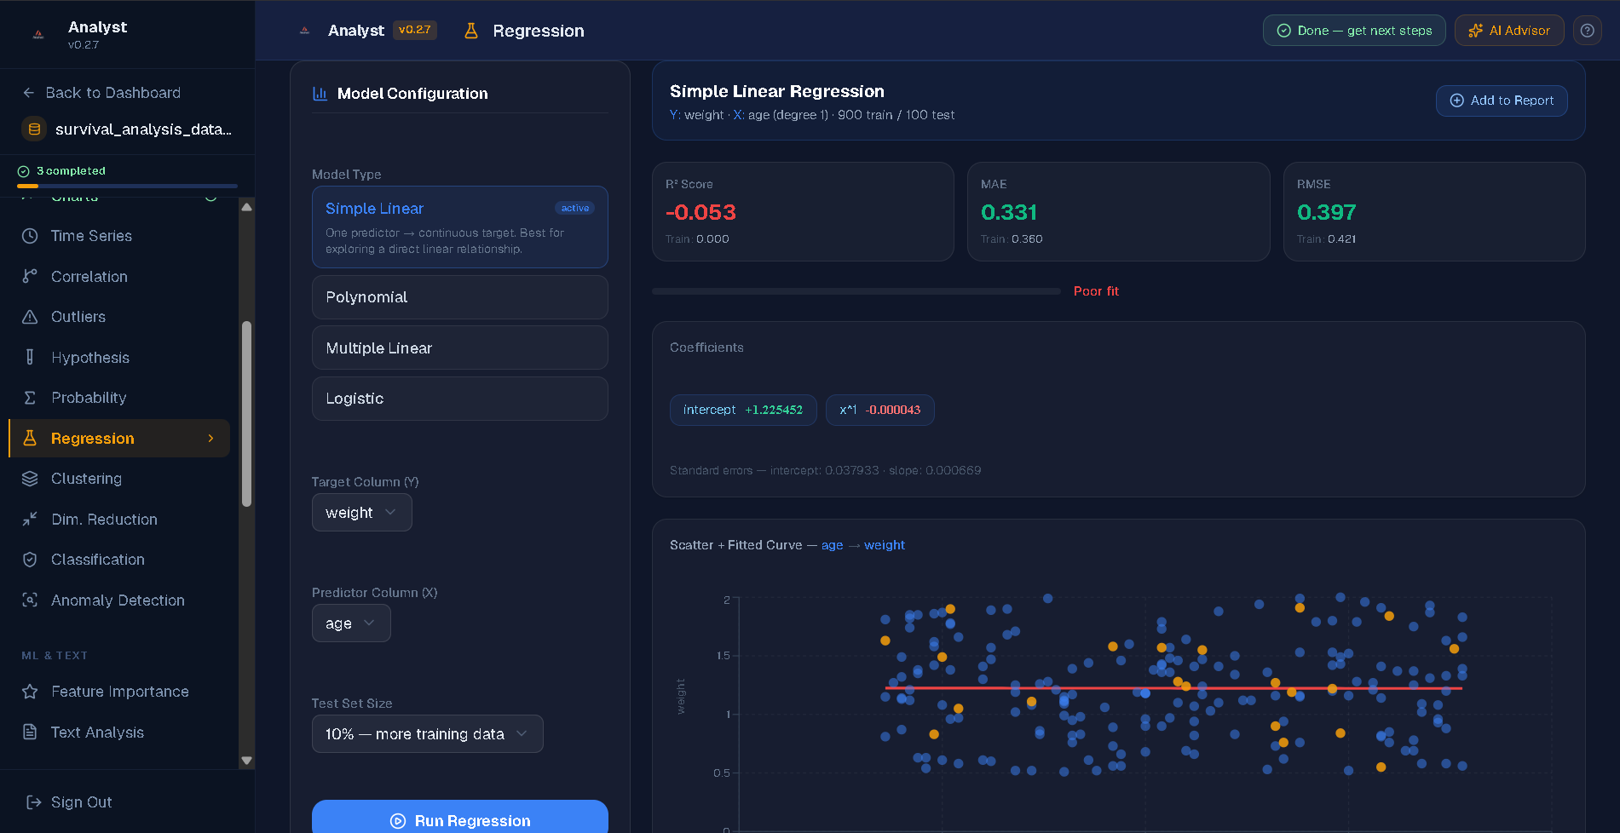Click the Time Series clock icon
This screenshot has height=833, width=1620.
click(x=30, y=236)
